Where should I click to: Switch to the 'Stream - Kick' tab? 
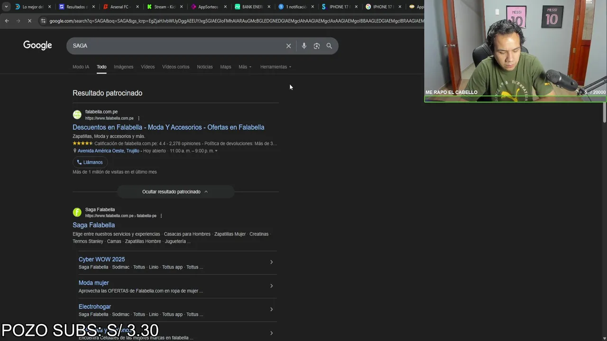tap(164, 7)
